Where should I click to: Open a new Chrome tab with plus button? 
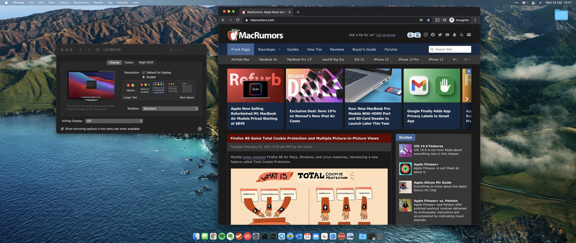pos(298,12)
